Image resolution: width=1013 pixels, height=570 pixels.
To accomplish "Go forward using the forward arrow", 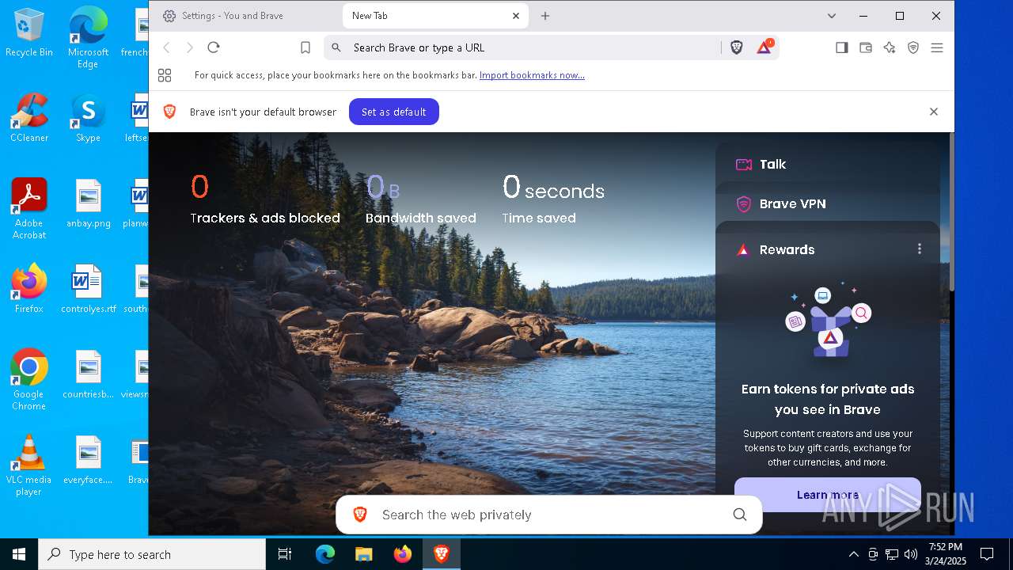I will coord(190,47).
